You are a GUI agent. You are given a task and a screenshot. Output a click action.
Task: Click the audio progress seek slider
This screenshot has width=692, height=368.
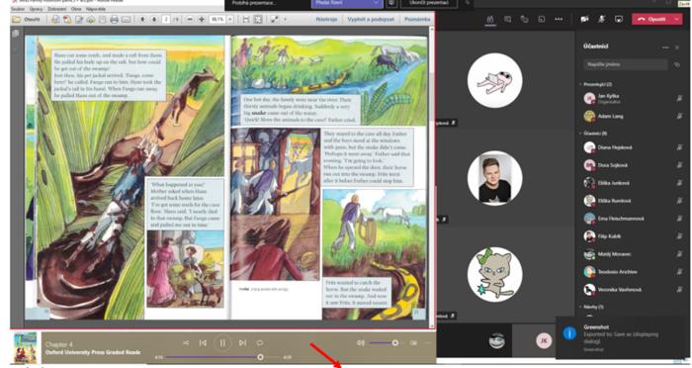(x=222, y=357)
